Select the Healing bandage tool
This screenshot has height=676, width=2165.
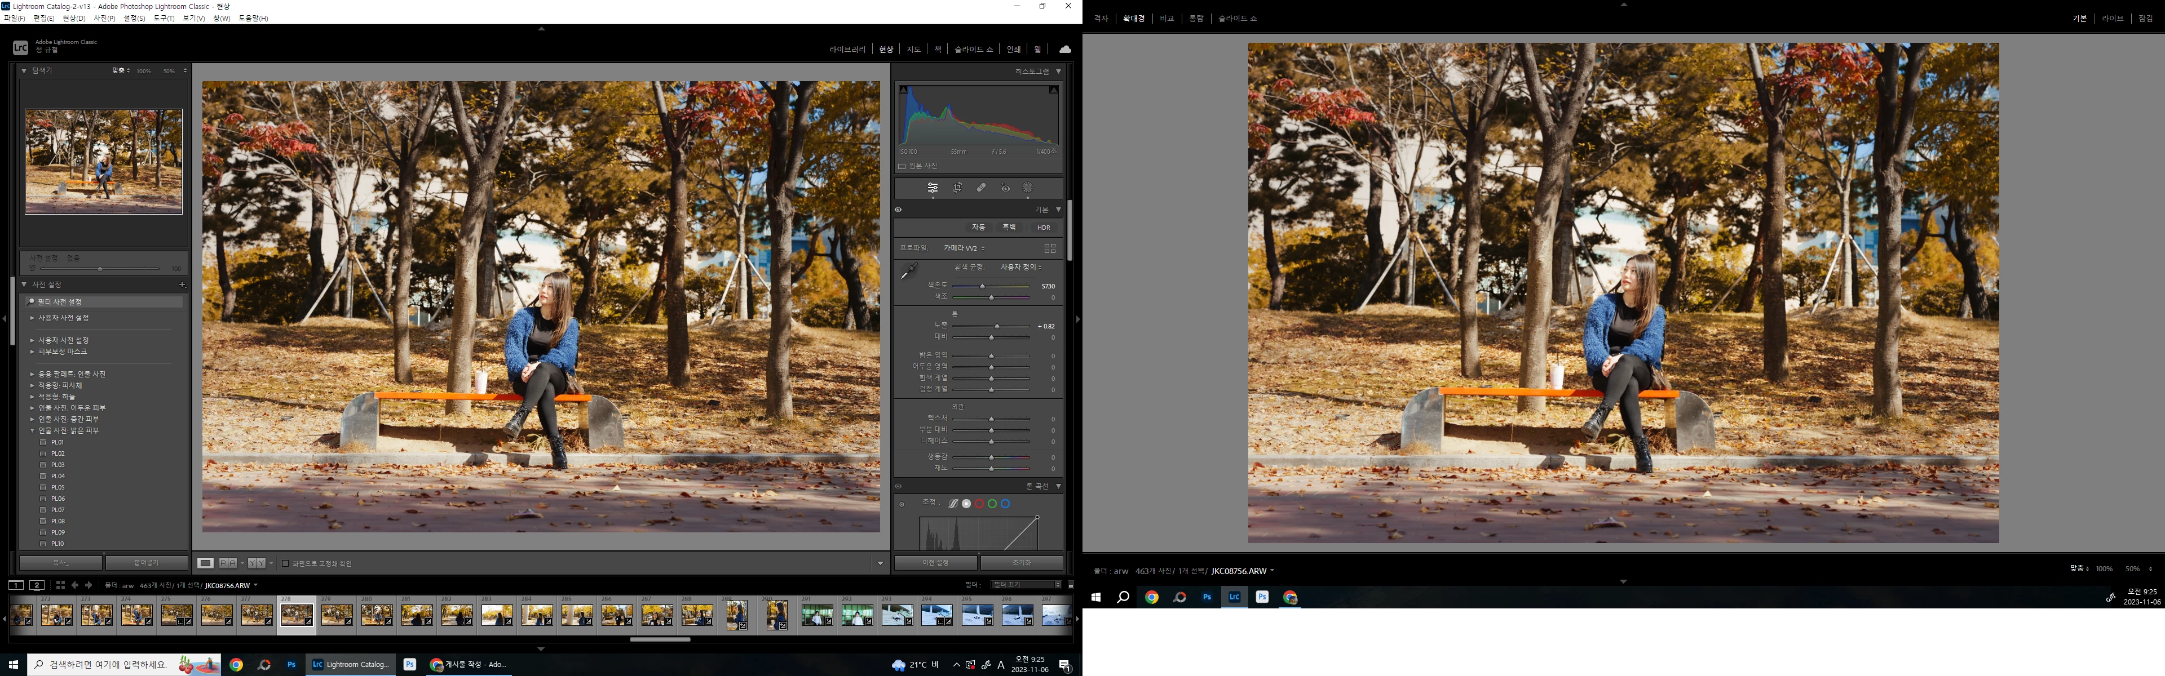tap(981, 188)
